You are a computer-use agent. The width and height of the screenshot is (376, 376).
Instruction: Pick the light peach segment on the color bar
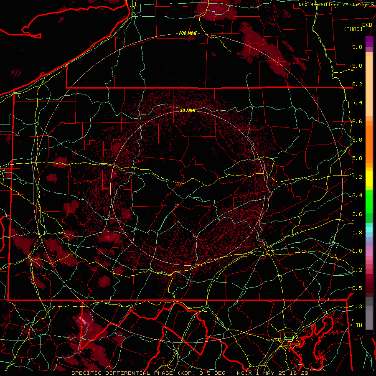point(369,86)
